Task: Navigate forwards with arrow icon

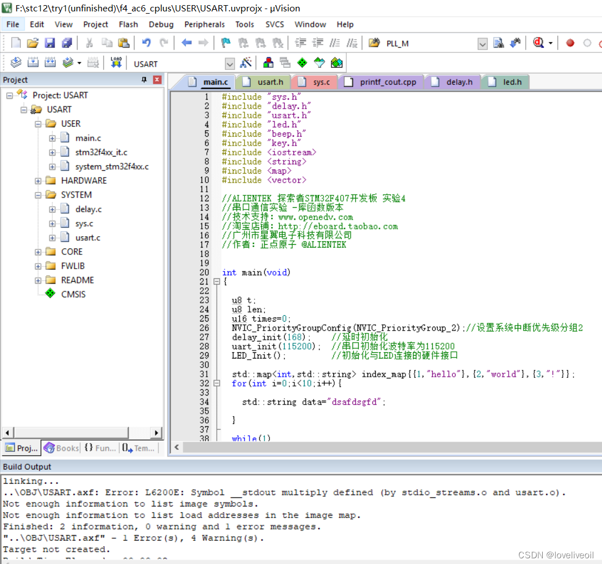Action: (x=203, y=43)
